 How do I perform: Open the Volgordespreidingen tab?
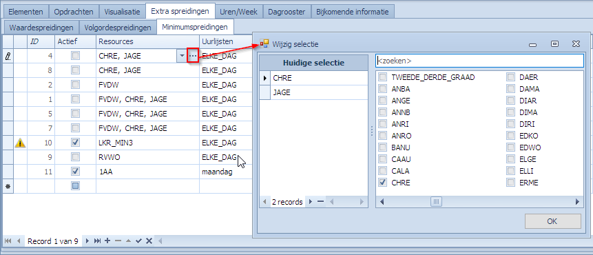click(x=118, y=28)
